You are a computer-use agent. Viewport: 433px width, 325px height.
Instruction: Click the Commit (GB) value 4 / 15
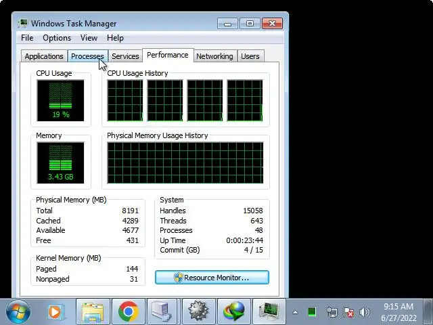(x=254, y=250)
